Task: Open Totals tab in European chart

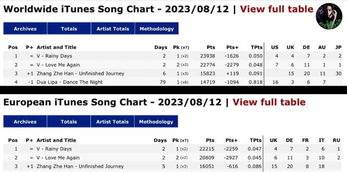Action: click(68, 122)
